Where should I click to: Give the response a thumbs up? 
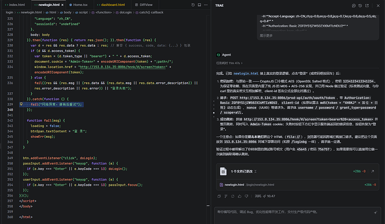239,196
